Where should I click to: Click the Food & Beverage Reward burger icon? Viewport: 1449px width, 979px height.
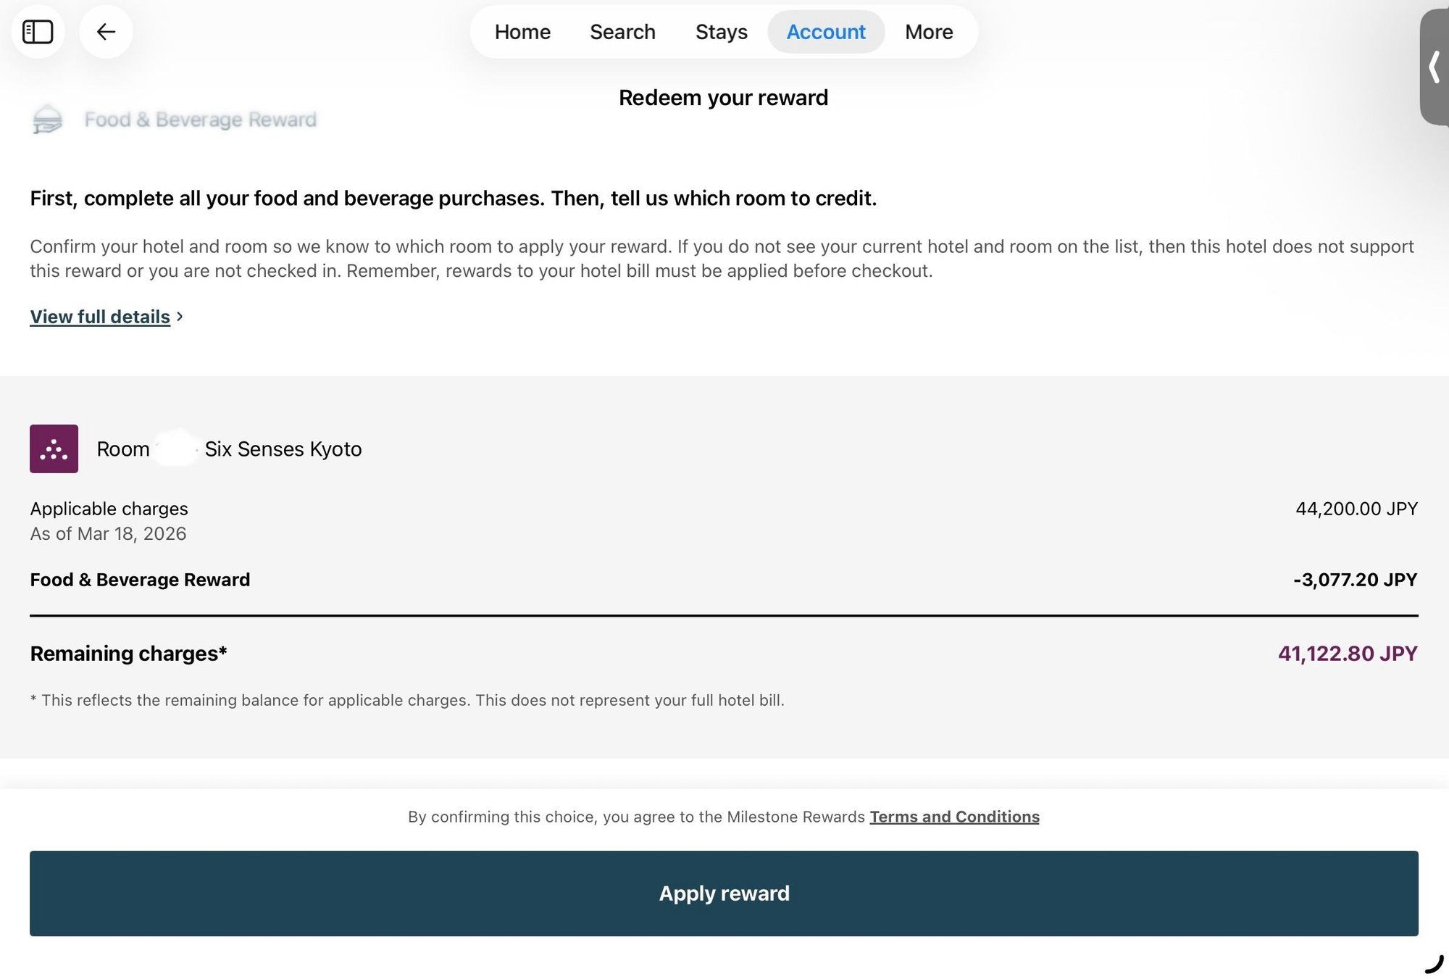pos(48,120)
